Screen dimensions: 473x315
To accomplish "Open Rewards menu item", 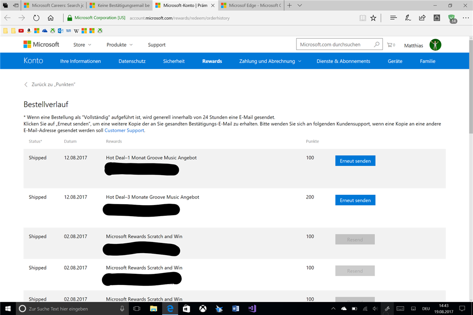I will (x=212, y=61).
